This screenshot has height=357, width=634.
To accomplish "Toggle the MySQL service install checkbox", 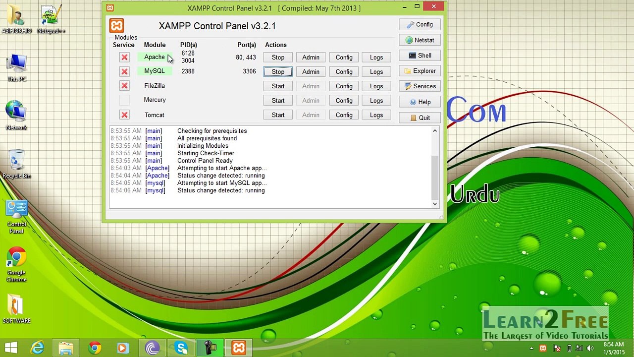I will click(x=124, y=71).
